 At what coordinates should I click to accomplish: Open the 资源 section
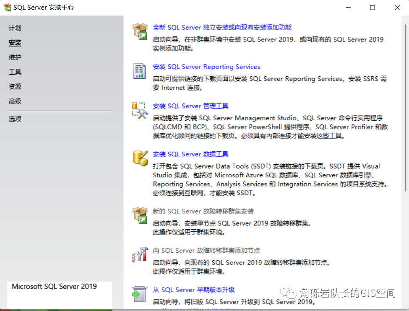15,86
